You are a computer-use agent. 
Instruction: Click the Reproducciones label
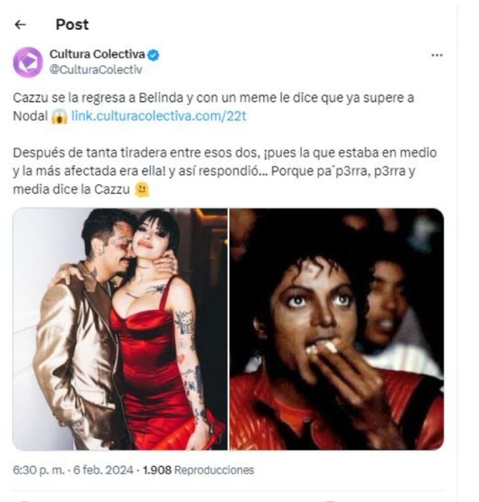pos(214,470)
